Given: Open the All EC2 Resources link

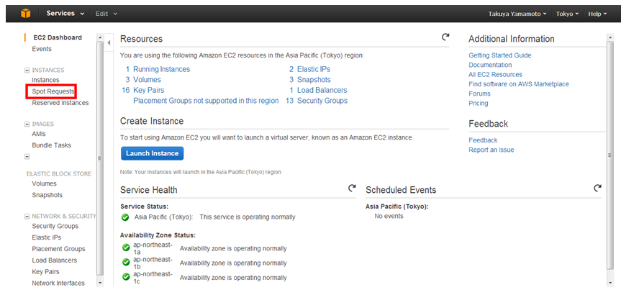Looking at the screenshot, I should coord(496,74).
